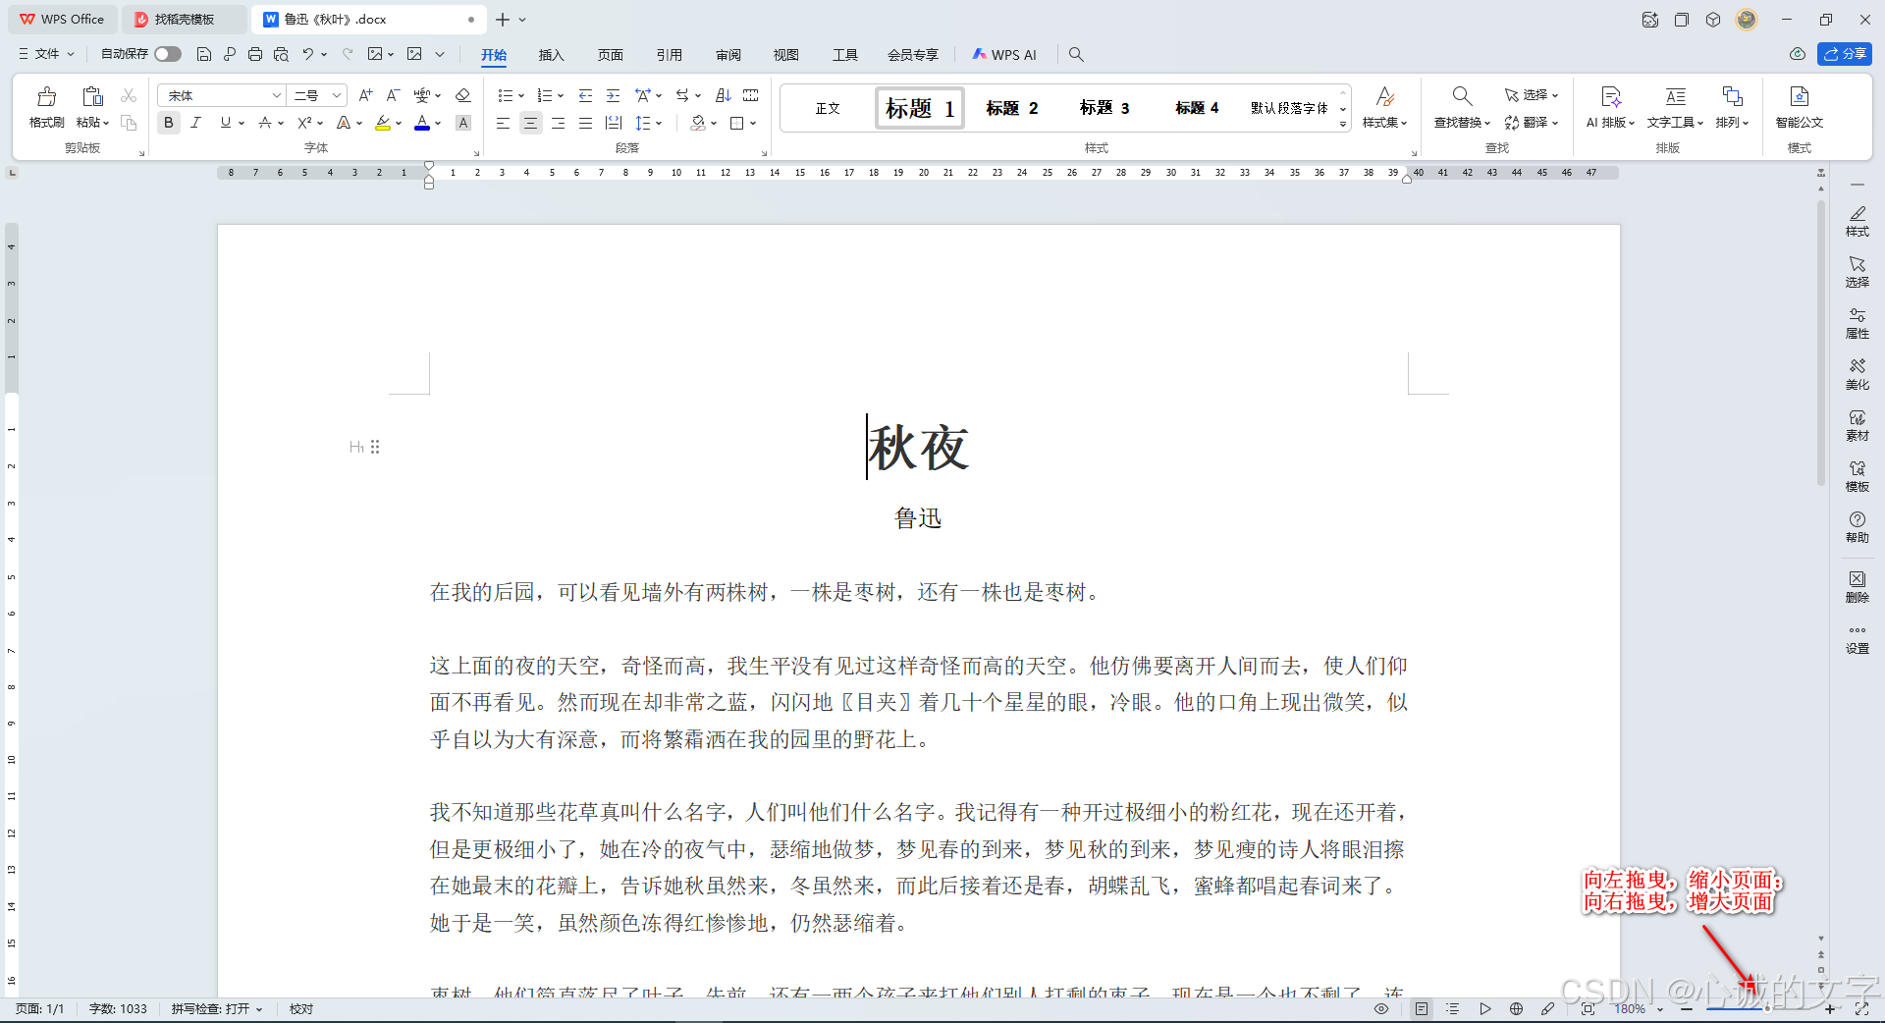1885x1023 pixels.
Task: Expand the 文件 menu
Action: coord(47,54)
